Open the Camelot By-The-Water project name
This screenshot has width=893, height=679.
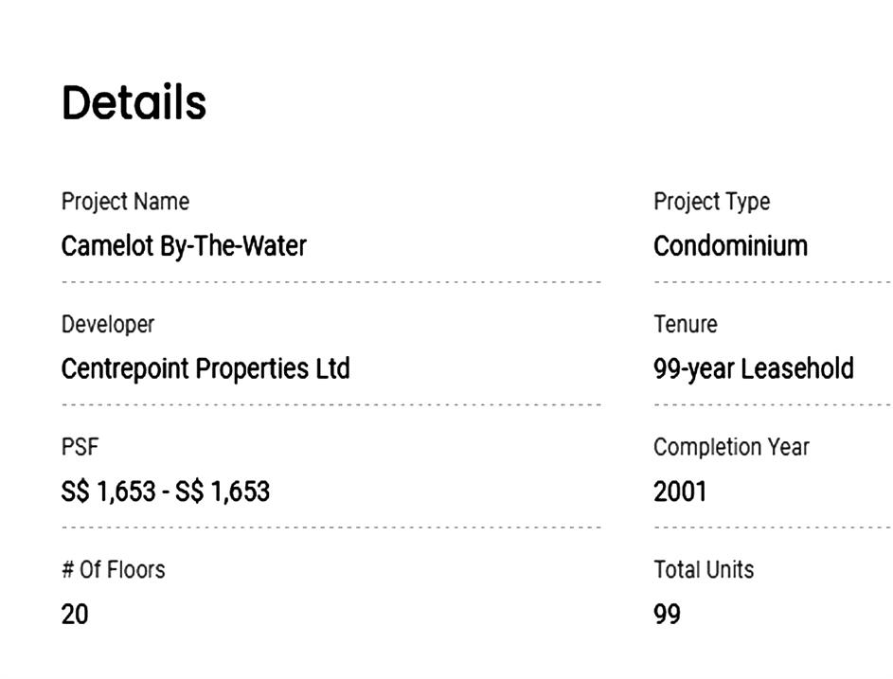184,246
